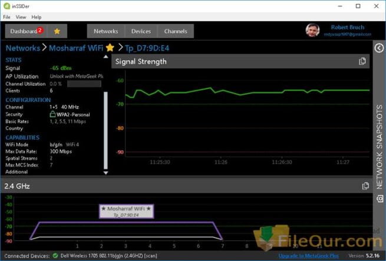
Task: Click the red Dashboard notification badge
Action: [x=40, y=30]
